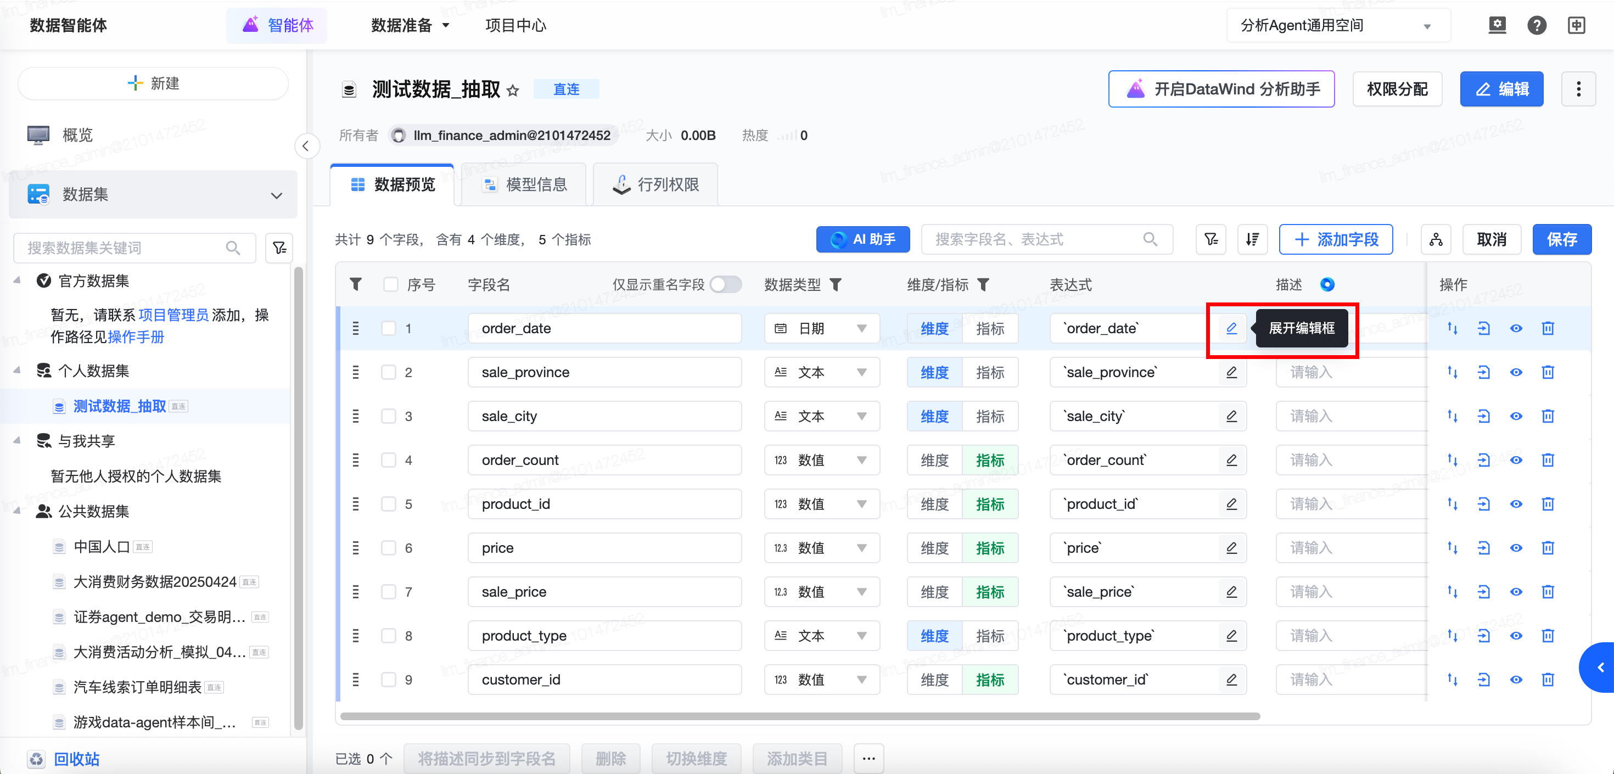The image size is (1614, 774).
Task: Click the copy-into icon for order_count row
Action: click(x=1484, y=460)
